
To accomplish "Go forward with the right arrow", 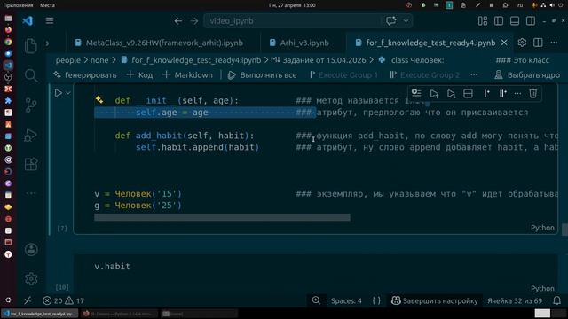I will 194,21.
